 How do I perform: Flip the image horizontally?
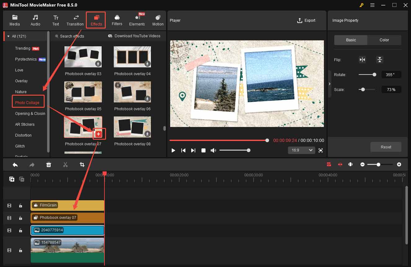[362, 60]
